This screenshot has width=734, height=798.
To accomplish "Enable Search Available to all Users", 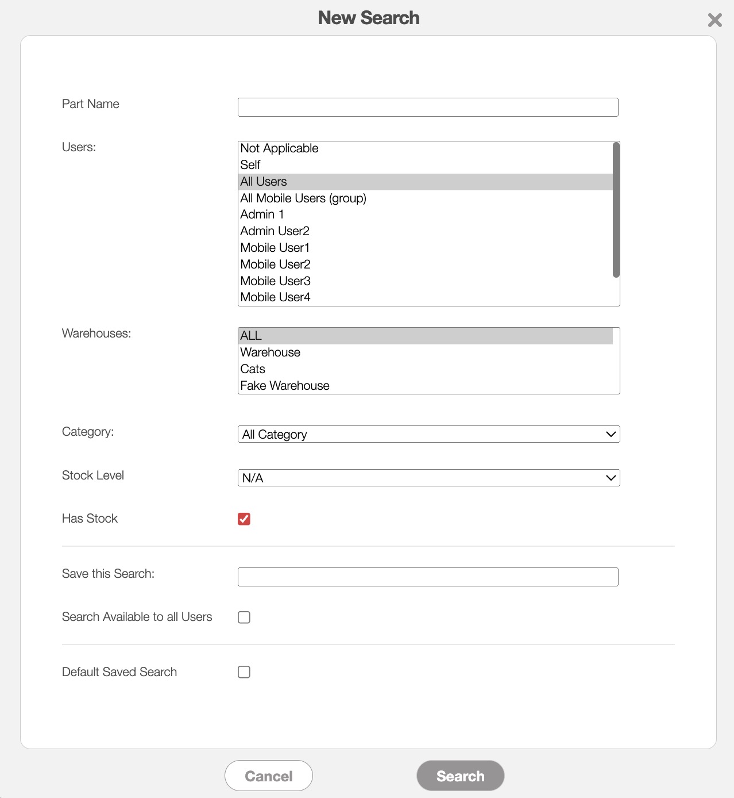I will 244,617.
